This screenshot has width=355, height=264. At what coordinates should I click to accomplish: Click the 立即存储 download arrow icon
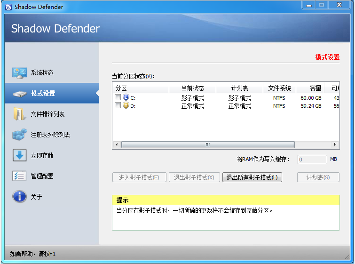[19, 155]
